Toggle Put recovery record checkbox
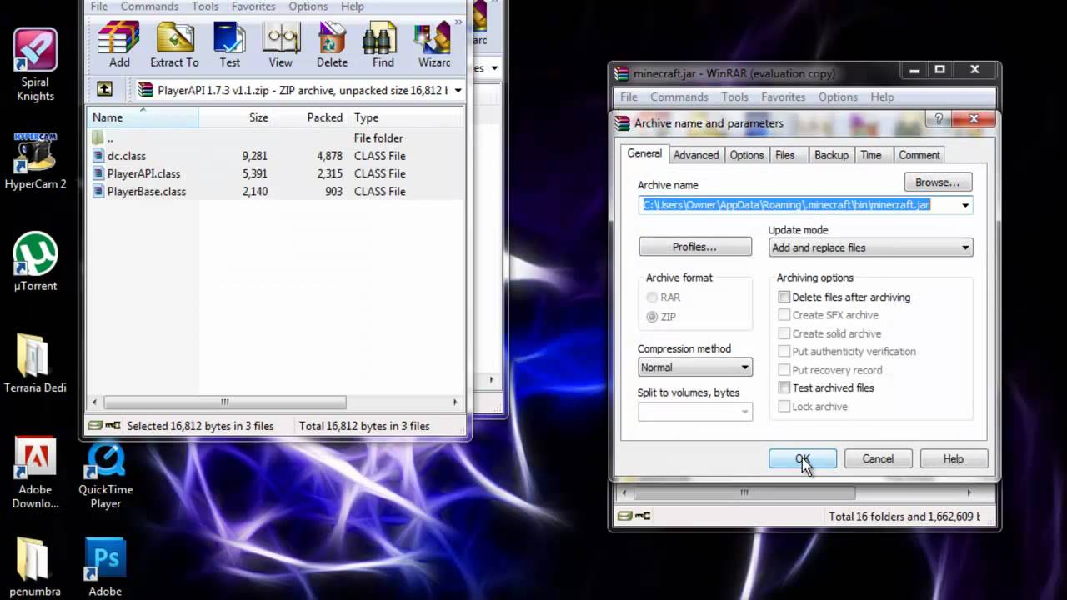 pyautogui.click(x=784, y=370)
